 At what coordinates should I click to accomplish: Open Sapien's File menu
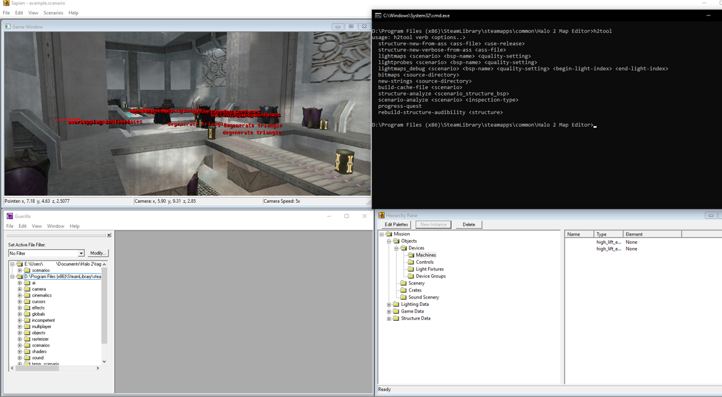point(6,13)
